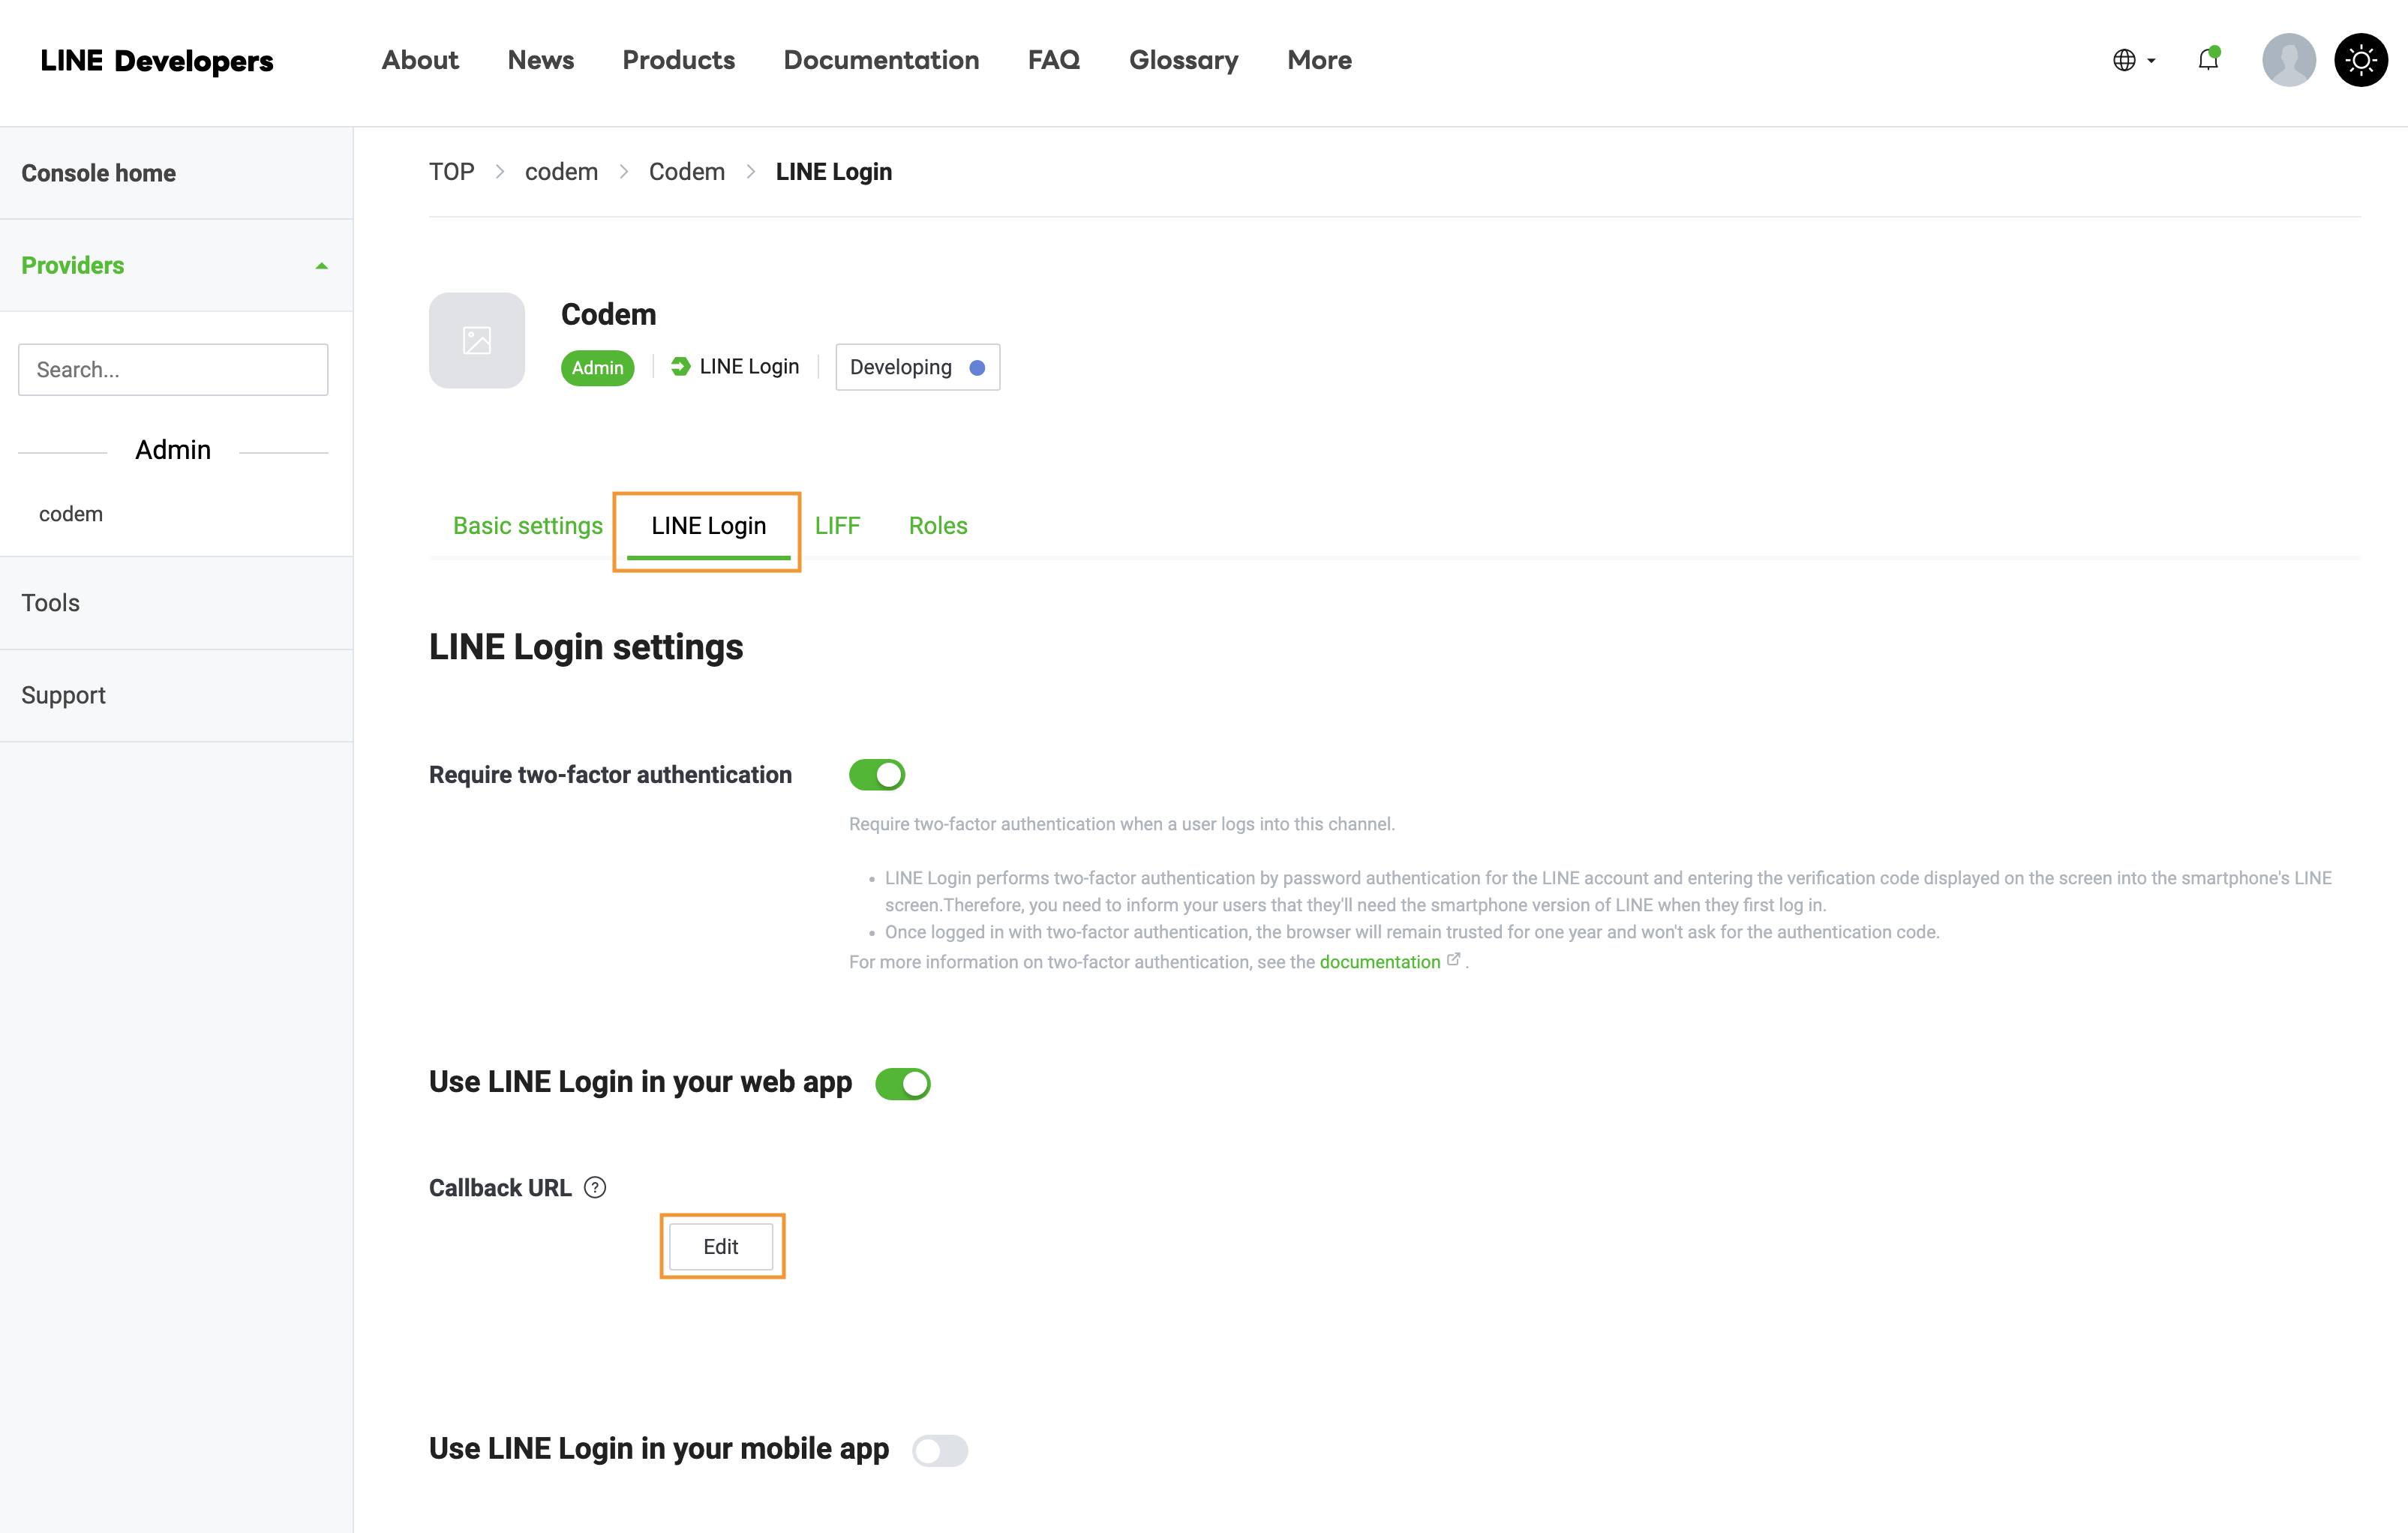
Task: Go to News page
Action: 540,60
